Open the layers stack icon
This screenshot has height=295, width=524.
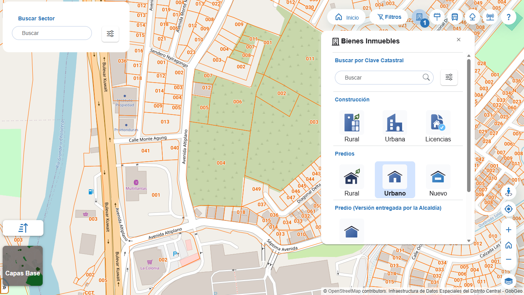(508, 281)
